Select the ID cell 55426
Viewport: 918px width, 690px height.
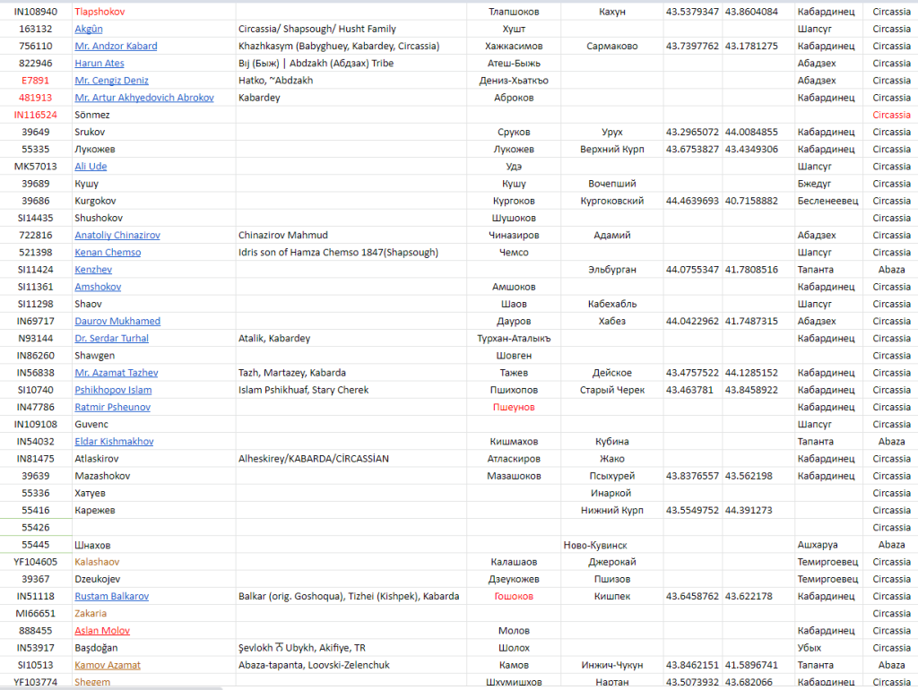coord(36,527)
